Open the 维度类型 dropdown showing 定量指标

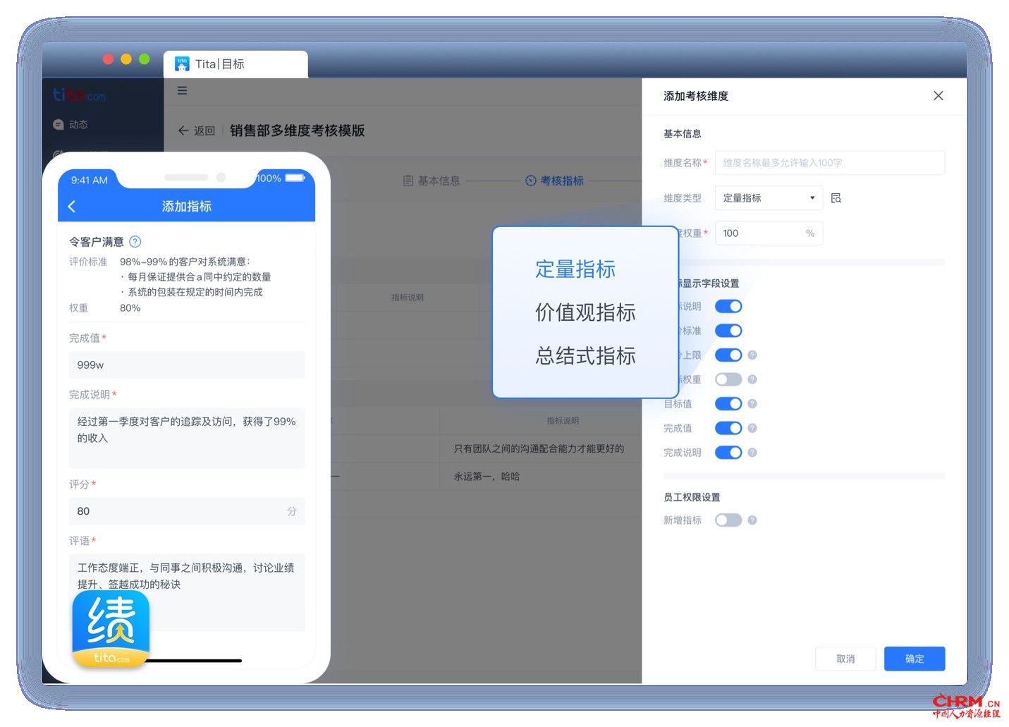769,198
